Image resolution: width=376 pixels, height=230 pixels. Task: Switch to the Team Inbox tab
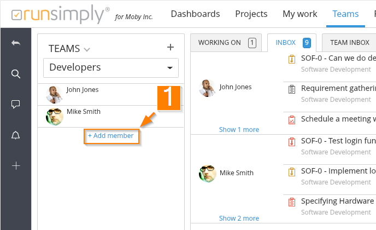tap(349, 42)
